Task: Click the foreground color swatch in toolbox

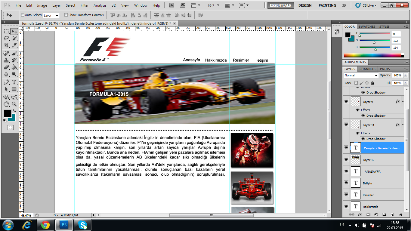Action: click(x=7, y=114)
